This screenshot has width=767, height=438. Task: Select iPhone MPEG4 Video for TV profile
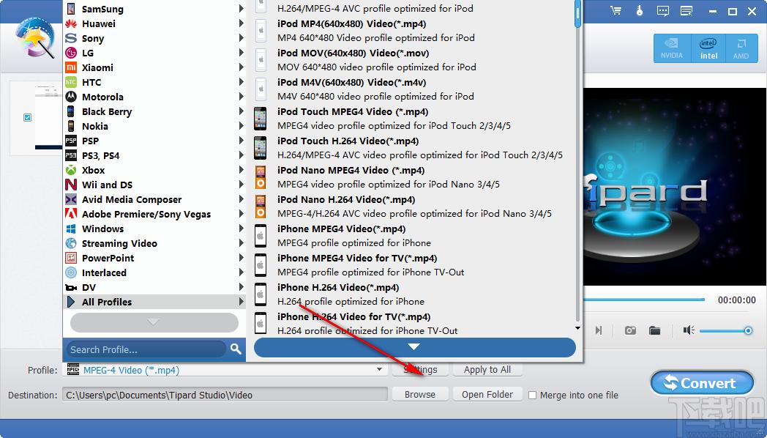(414, 265)
